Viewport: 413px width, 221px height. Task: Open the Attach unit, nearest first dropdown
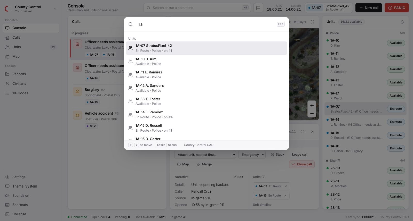pos(205,155)
